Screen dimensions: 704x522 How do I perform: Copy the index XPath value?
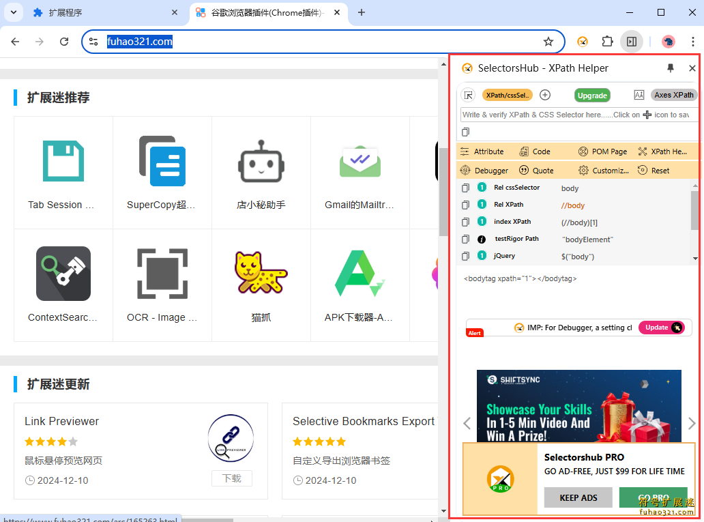[466, 222]
